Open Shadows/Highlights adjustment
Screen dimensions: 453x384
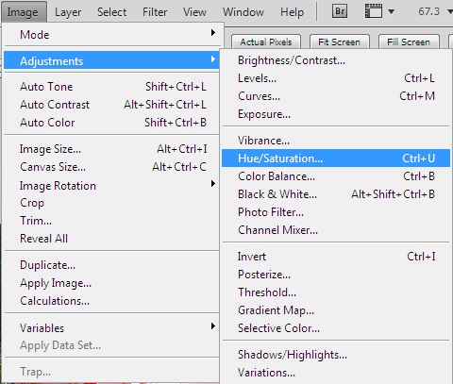point(336,355)
